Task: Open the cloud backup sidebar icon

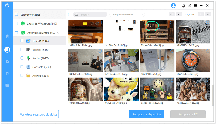Action: 7,62
